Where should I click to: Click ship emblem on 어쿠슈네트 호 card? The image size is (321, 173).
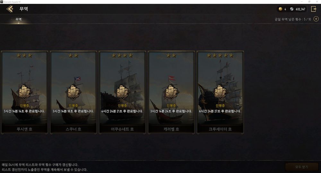(122, 92)
